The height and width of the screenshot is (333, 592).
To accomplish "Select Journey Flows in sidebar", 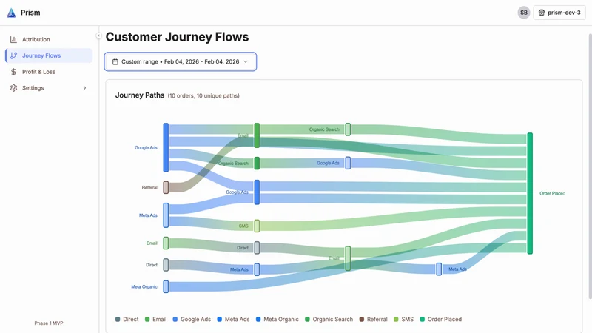I will point(49,55).
